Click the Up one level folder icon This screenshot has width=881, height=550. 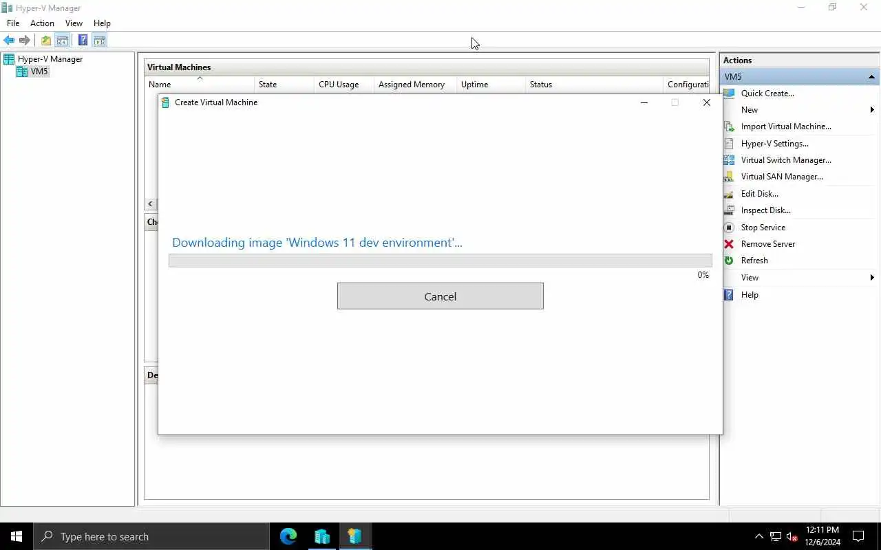click(x=46, y=41)
